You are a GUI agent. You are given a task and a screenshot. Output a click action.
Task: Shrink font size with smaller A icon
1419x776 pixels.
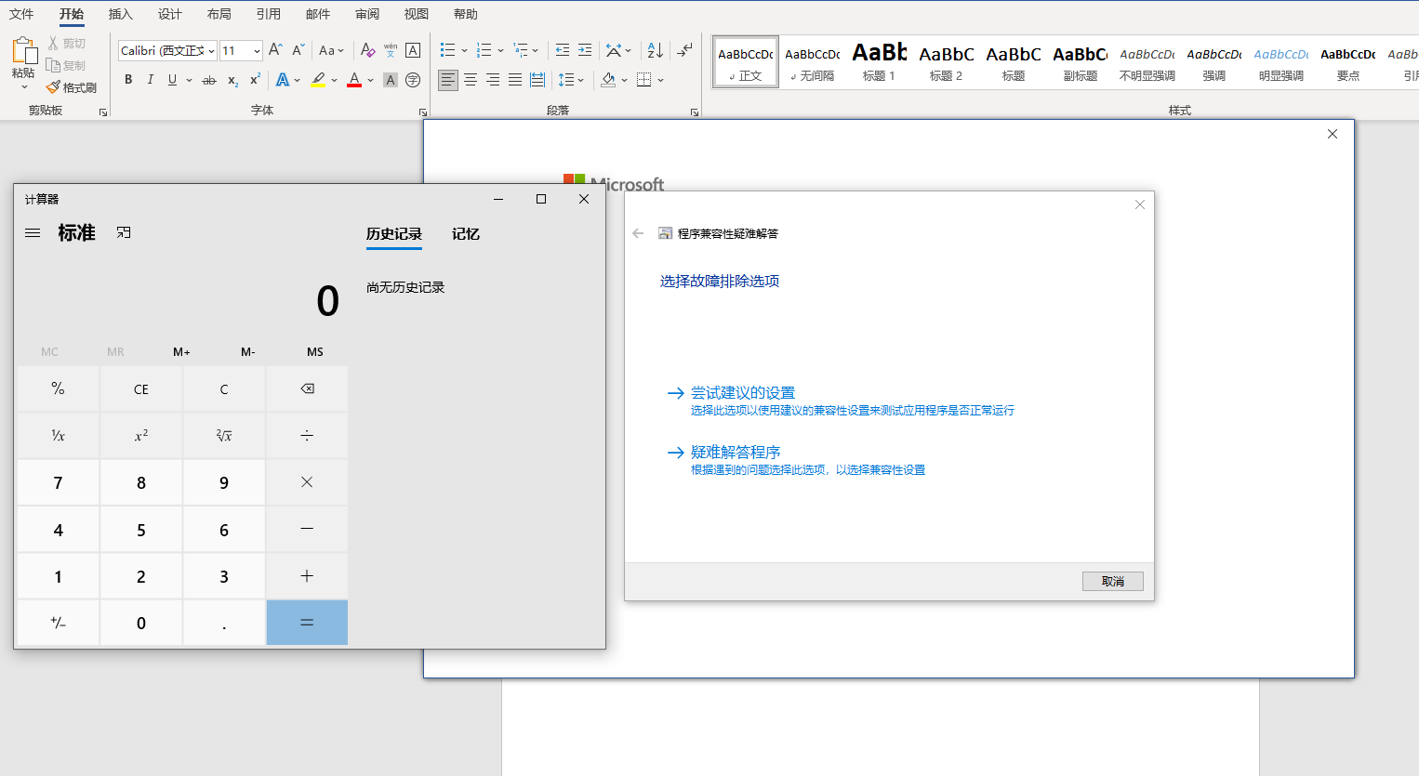(298, 50)
